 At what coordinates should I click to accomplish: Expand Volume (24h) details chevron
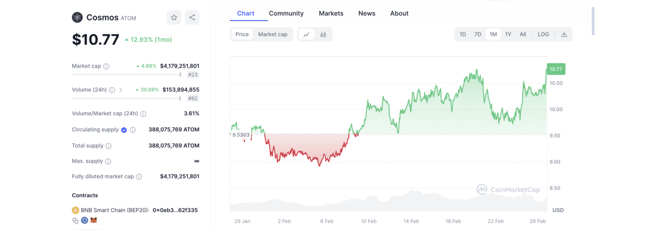[x=121, y=90]
